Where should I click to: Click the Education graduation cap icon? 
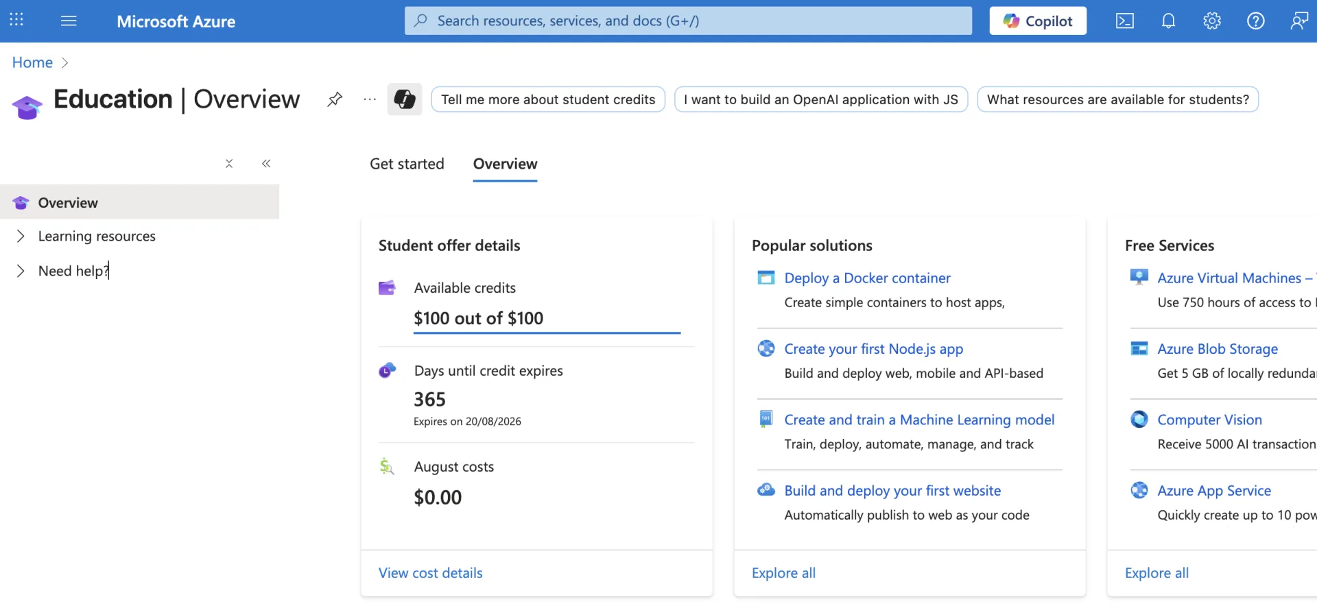click(27, 106)
